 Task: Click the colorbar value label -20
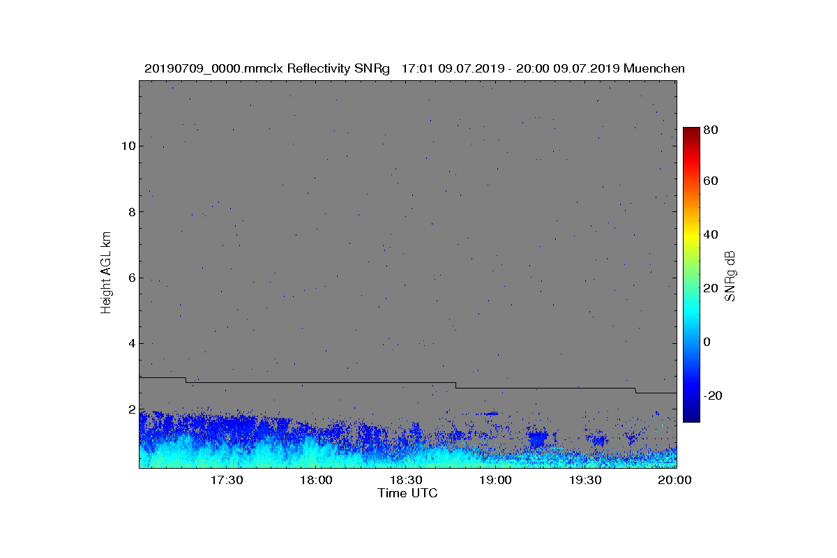pyautogui.click(x=714, y=395)
